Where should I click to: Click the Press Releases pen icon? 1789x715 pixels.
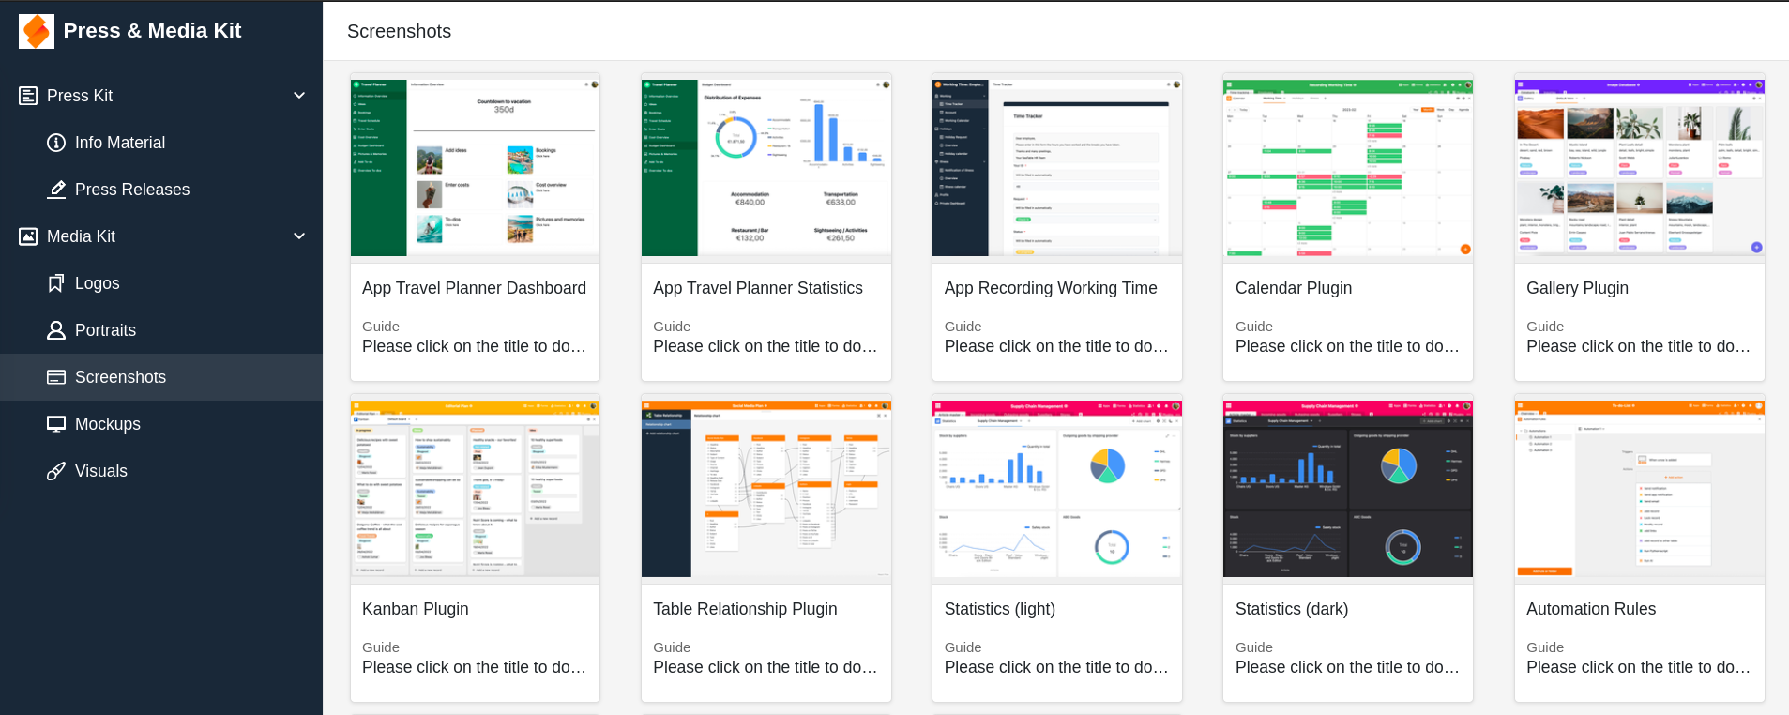(x=56, y=190)
